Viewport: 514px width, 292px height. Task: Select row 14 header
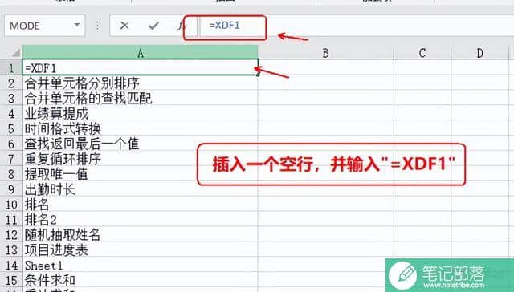pos(11,266)
